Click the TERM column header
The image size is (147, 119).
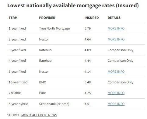click(x=13, y=18)
